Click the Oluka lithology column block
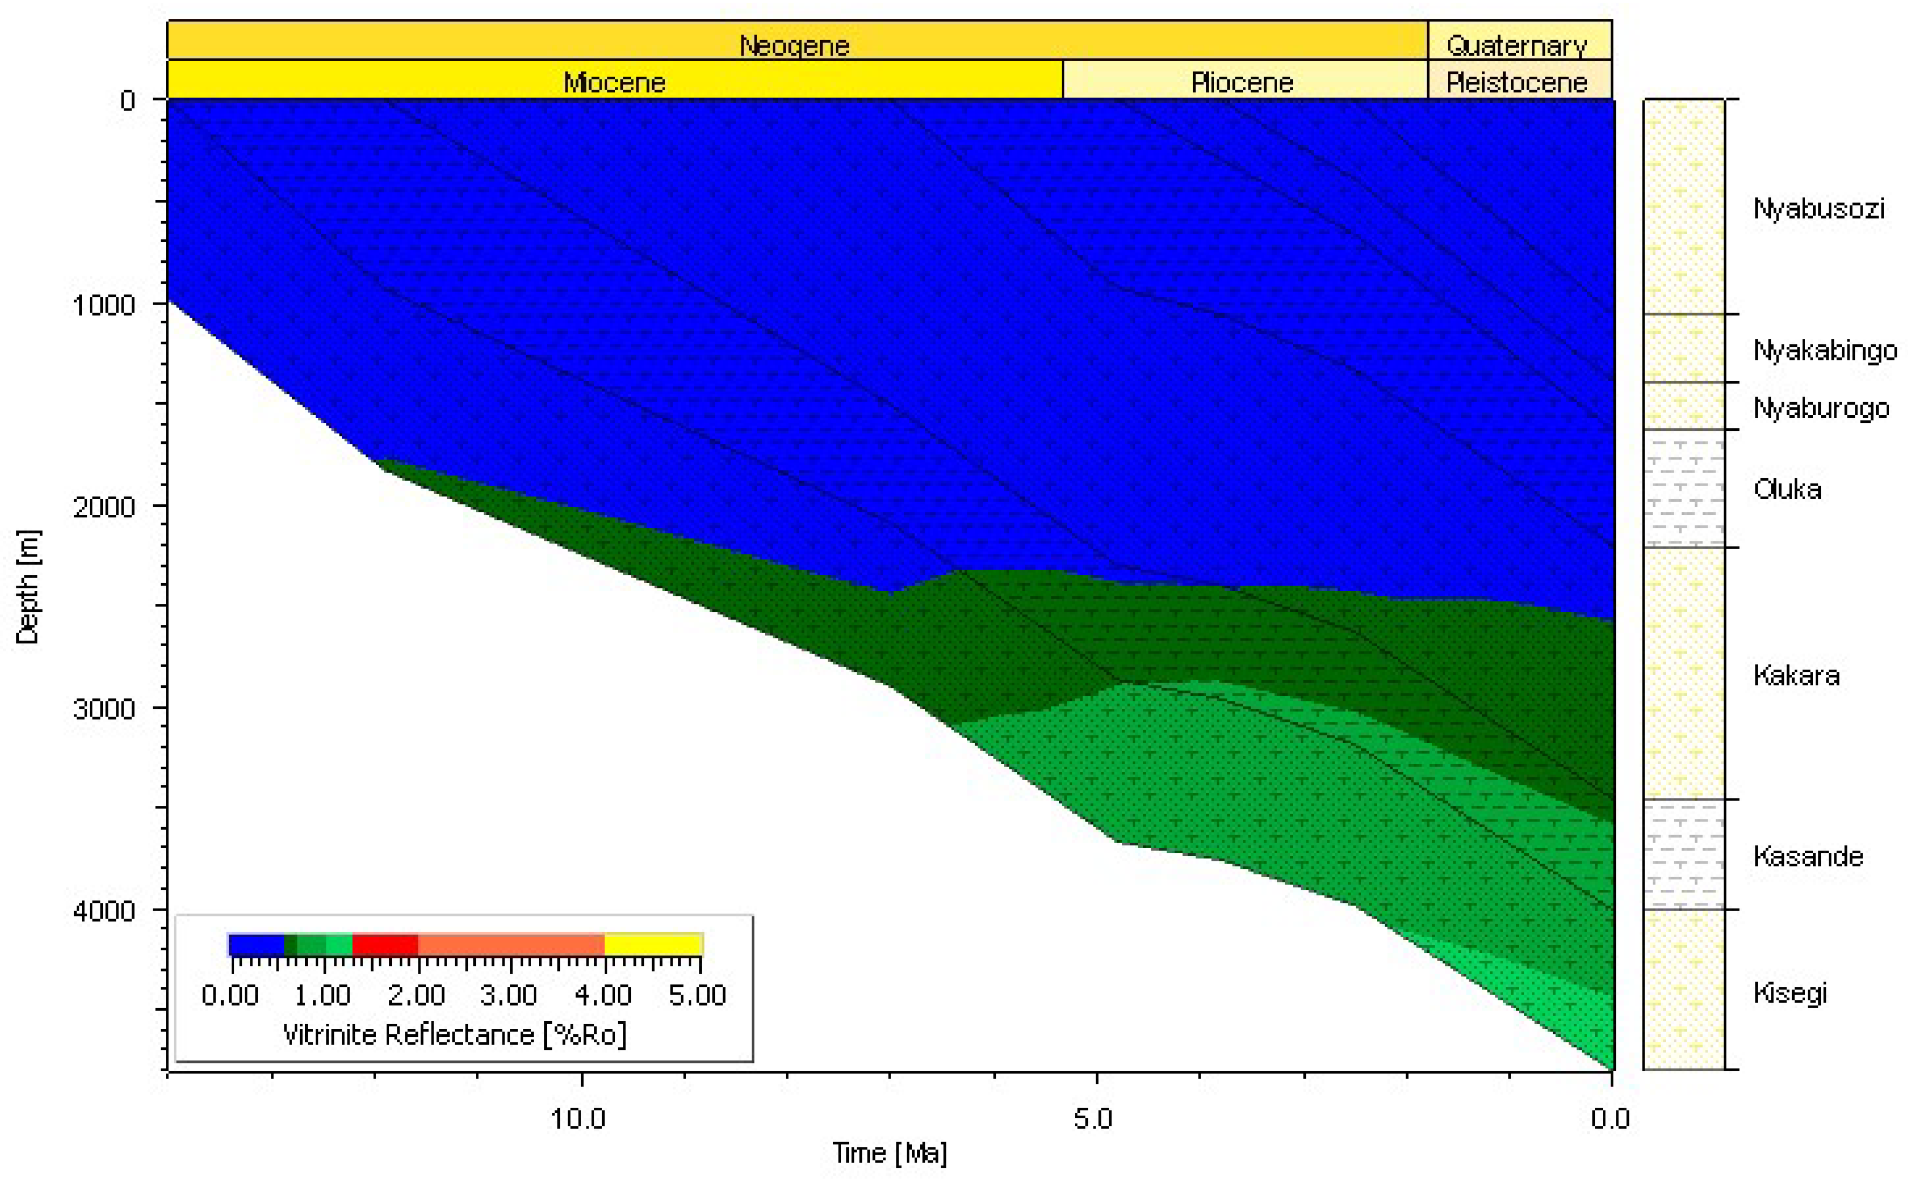The height and width of the screenshot is (1186, 1908). point(1684,489)
